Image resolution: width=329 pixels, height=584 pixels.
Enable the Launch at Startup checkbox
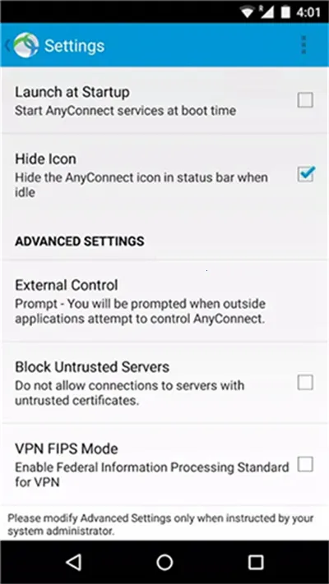pyautogui.click(x=305, y=100)
